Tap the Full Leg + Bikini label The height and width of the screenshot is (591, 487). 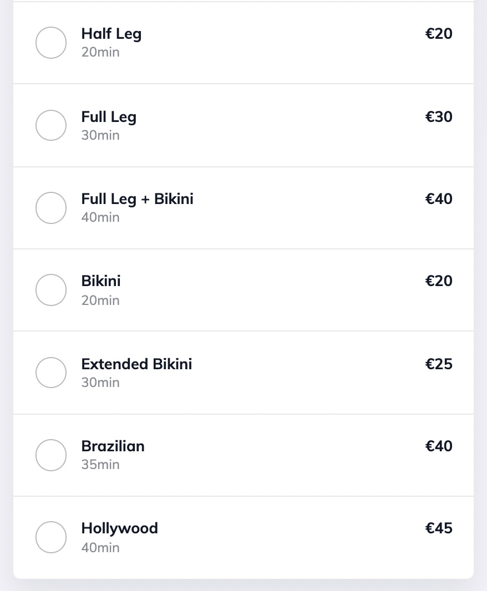137,199
